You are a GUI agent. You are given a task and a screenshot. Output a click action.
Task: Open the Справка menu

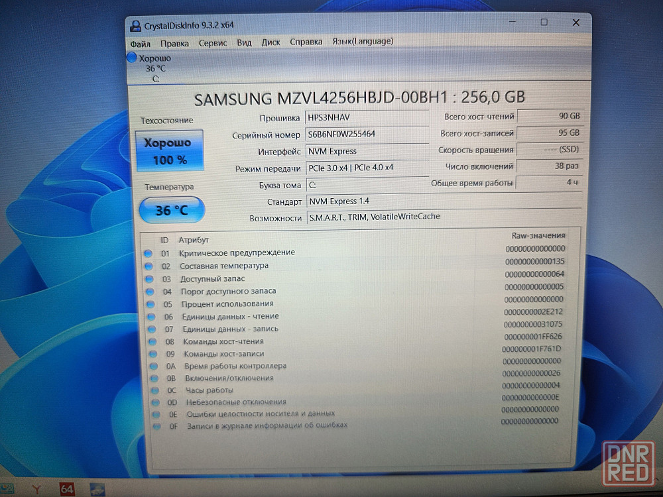click(x=306, y=42)
